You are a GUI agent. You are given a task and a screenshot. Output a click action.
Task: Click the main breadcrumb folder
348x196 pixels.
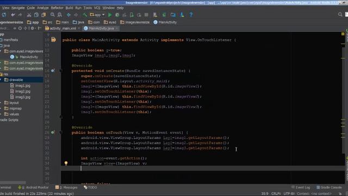[63, 22]
